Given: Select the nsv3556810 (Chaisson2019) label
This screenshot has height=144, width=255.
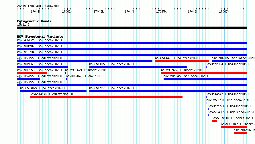Looking at the screenshot, I should click(x=228, y=100).
